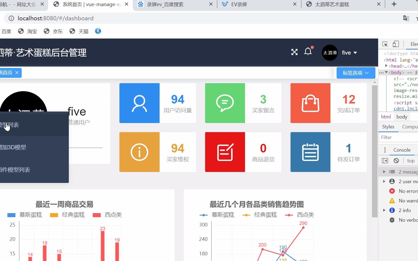Select 增加3D模型 in the sidebar menu
The height and width of the screenshot is (261, 418).
click(14, 147)
